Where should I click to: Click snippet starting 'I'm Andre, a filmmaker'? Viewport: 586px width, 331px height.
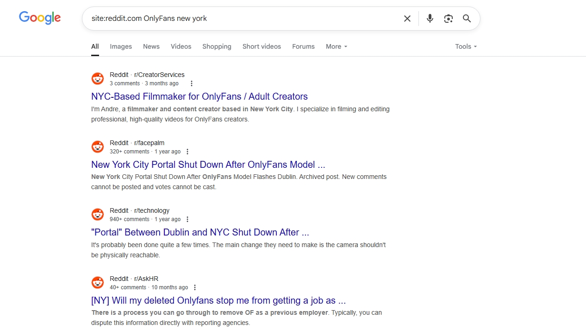click(x=240, y=114)
